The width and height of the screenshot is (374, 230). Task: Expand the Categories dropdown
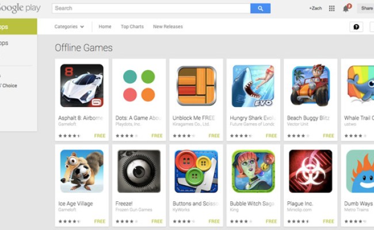coord(69,26)
